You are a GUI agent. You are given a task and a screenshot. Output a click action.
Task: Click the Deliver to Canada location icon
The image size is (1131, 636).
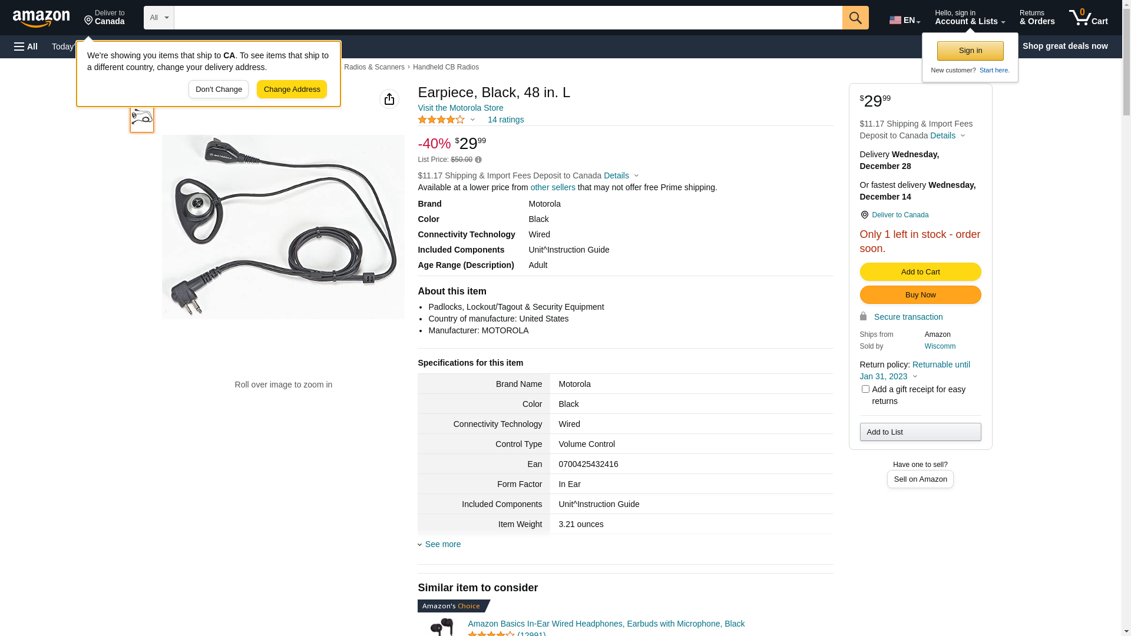click(x=864, y=215)
